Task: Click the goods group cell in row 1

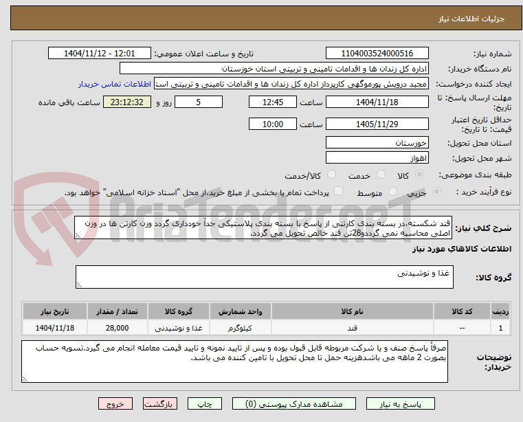Action: click(x=179, y=328)
